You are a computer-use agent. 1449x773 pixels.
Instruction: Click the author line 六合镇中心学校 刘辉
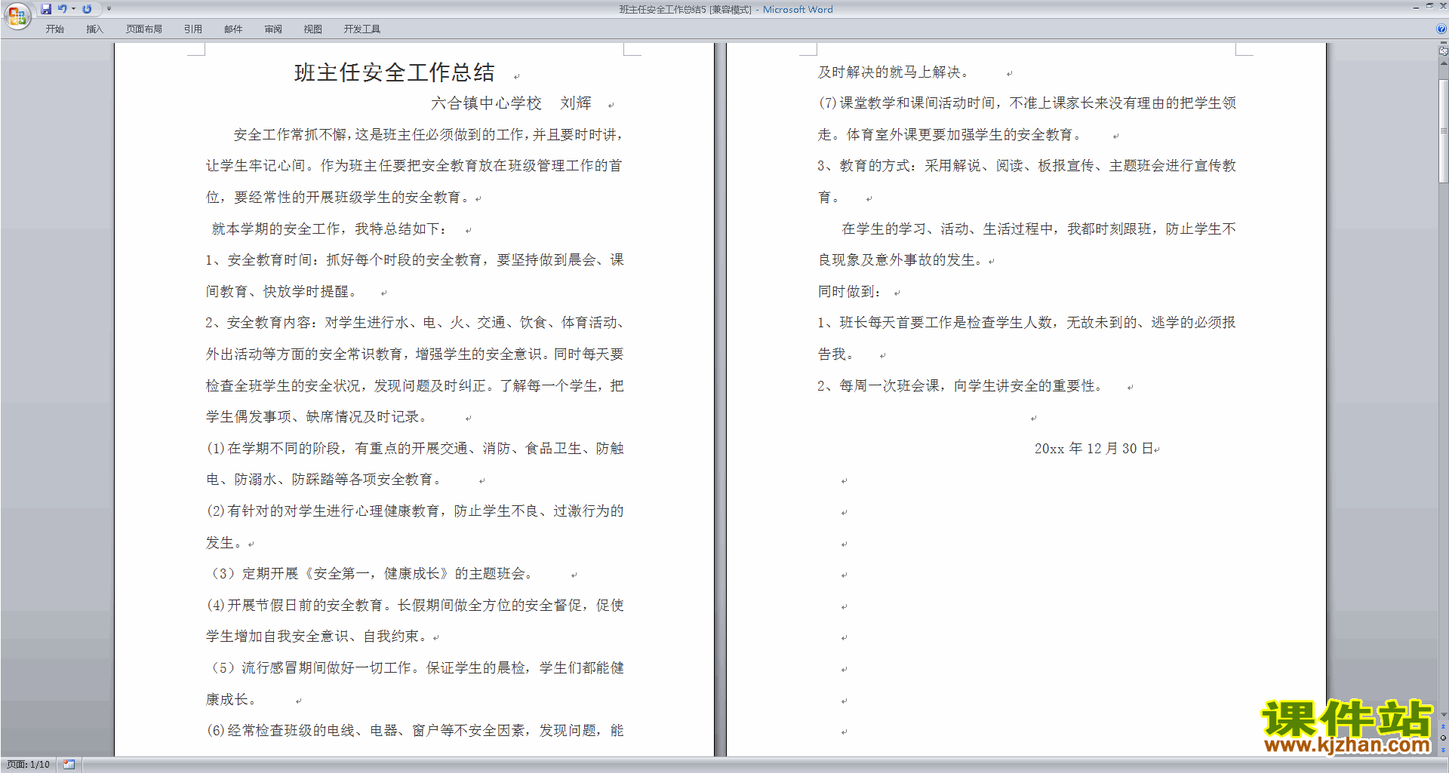coord(511,103)
